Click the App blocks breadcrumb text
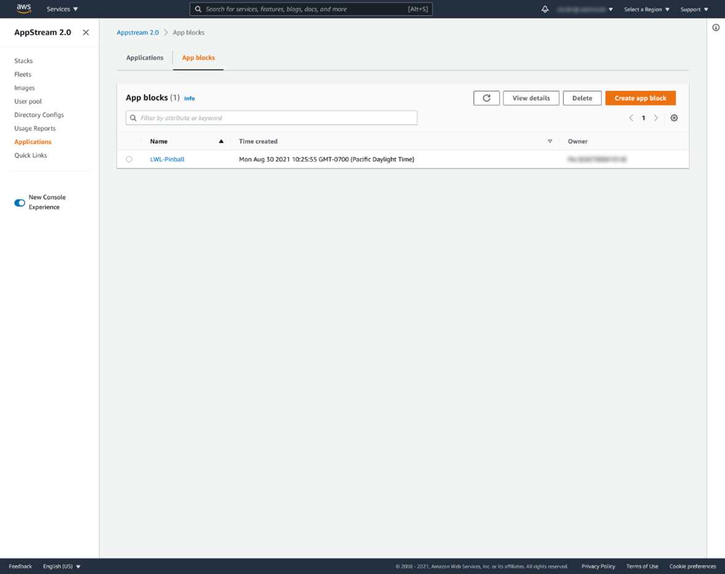The width and height of the screenshot is (725, 574). pos(188,33)
